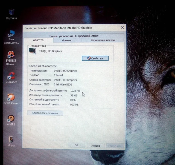Viewport: 175px width, 165px height.
Task: Click the Тип микросхем value Intel(R) HD Graphics
Action: (65, 71)
